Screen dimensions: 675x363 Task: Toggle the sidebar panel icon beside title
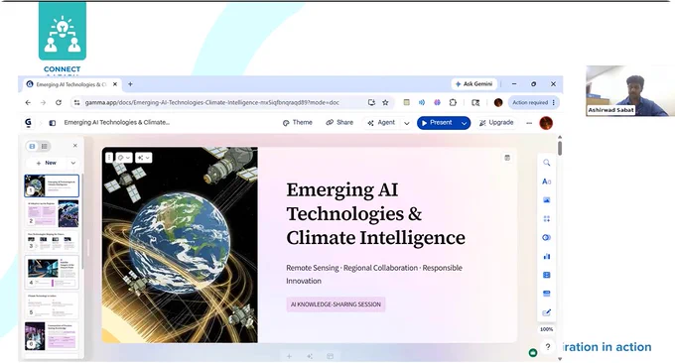tap(52, 123)
